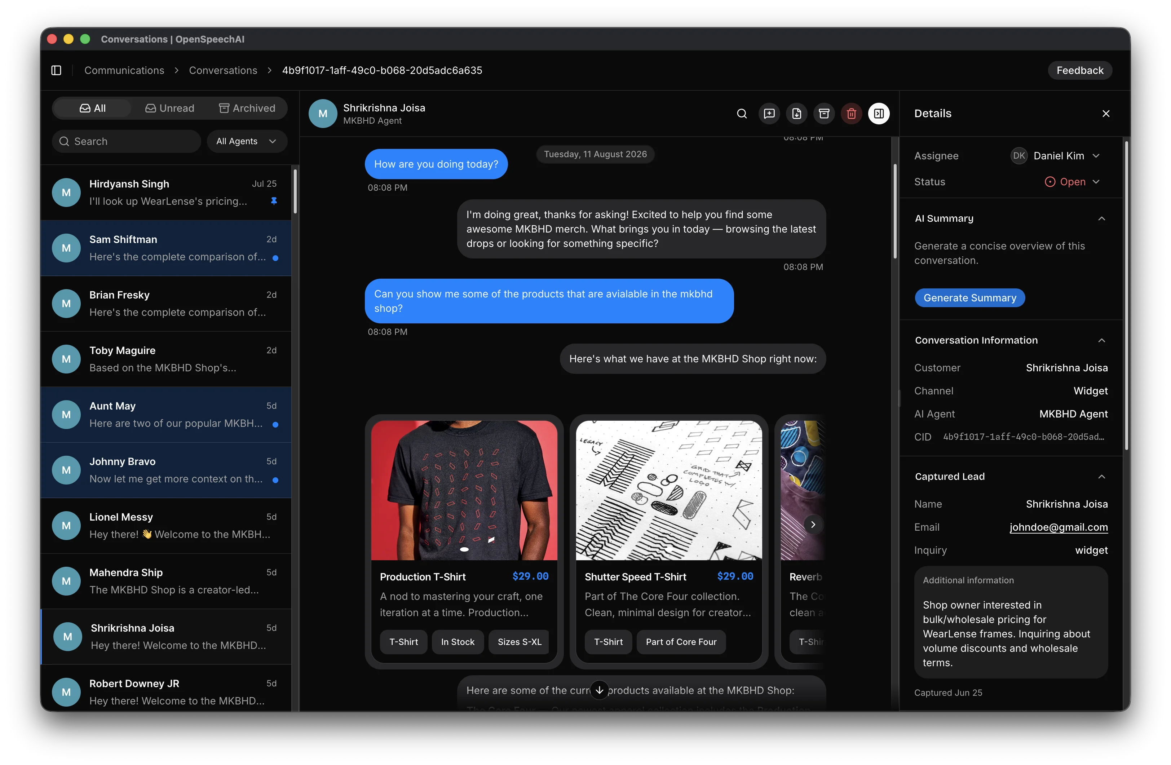Screen dimensions: 1171x765
Task: Open the johndoe@gmail.com email link
Action: (1058, 527)
